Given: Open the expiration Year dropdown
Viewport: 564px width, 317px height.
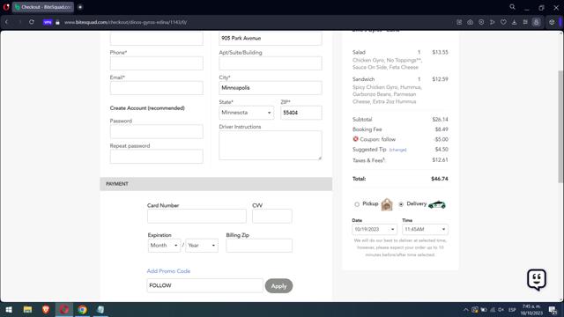Looking at the screenshot, I should click(202, 246).
